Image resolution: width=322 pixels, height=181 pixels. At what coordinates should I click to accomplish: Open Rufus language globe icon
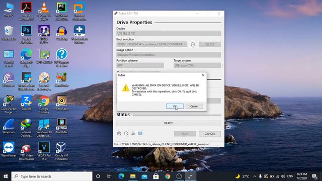tap(119, 133)
